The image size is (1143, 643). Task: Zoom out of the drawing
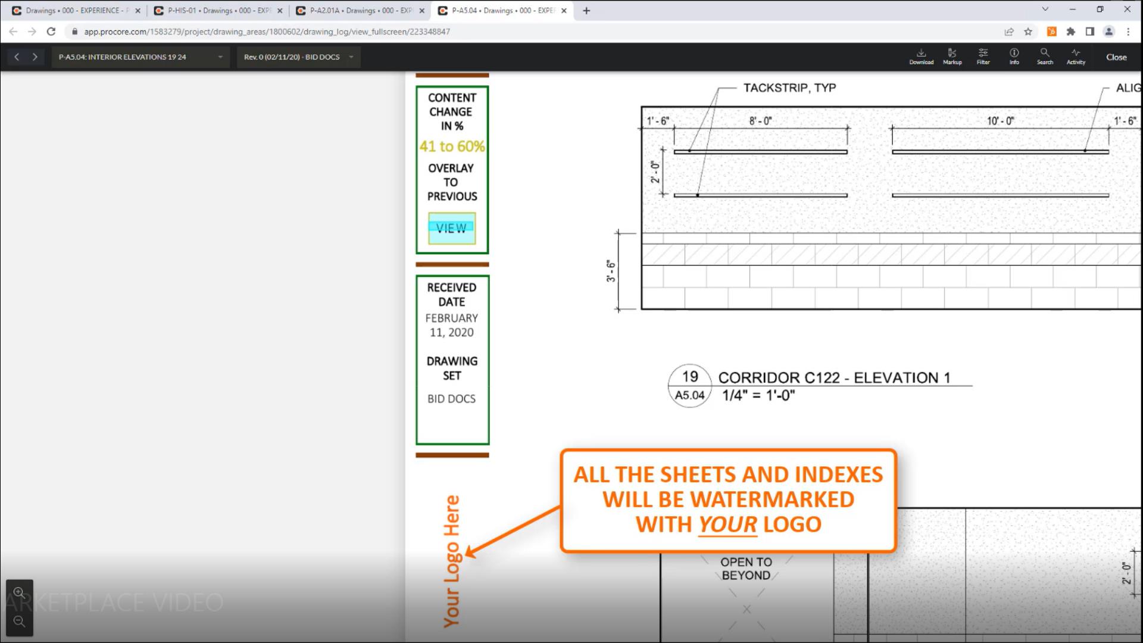click(19, 622)
